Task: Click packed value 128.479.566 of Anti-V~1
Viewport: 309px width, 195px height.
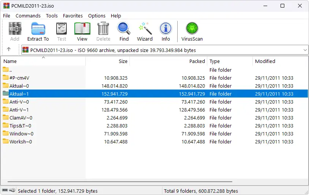Action: [192, 110]
